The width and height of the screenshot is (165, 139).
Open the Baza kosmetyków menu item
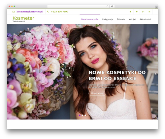pos(90,19)
